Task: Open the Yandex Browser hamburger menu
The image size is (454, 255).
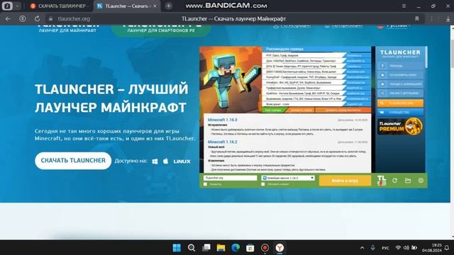Action: click(404, 6)
